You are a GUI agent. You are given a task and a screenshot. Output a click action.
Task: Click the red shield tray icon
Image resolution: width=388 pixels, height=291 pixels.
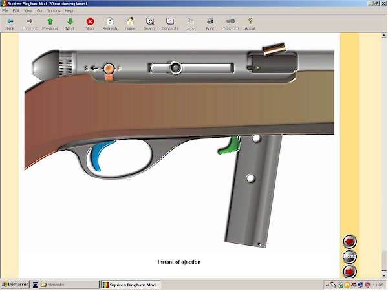tap(368, 285)
